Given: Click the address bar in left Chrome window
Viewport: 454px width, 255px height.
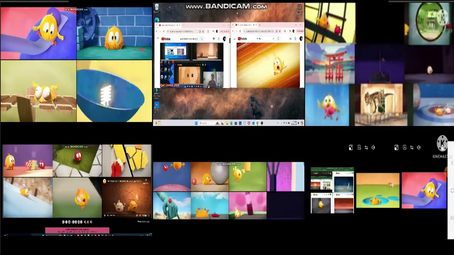Looking at the screenshot, I should (x=186, y=31).
